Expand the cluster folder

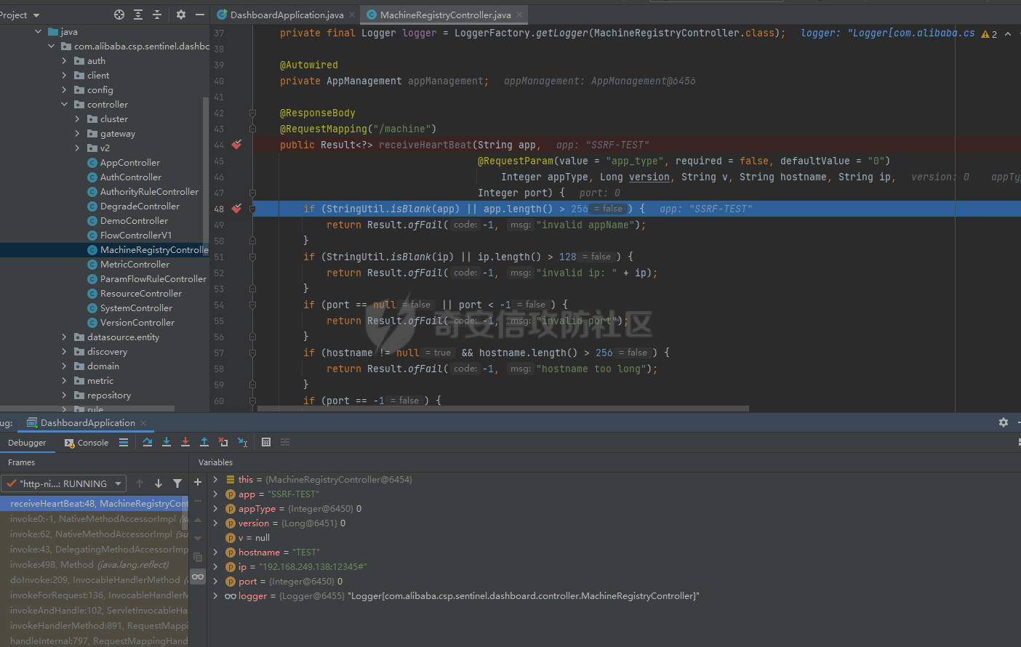pyautogui.click(x=78, y=119)
